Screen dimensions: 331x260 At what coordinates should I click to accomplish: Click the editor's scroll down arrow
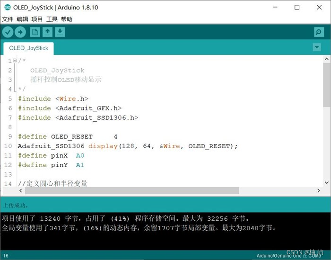pos(326,182)
